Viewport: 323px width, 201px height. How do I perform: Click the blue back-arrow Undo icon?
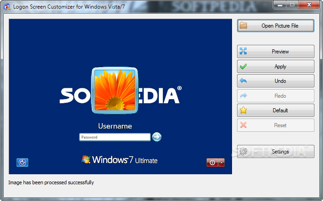[243, 81]
